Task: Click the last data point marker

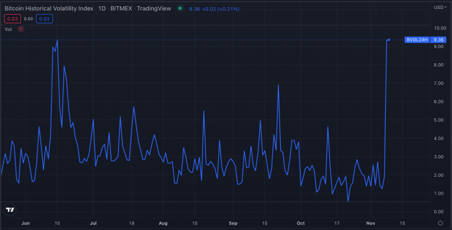Action: pos(389,40)
